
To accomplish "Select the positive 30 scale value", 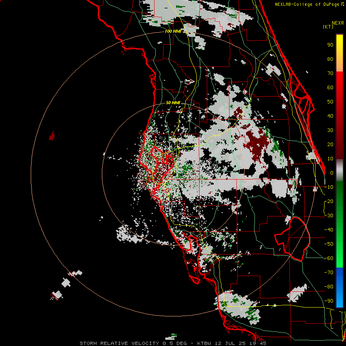I will [330, 130].
